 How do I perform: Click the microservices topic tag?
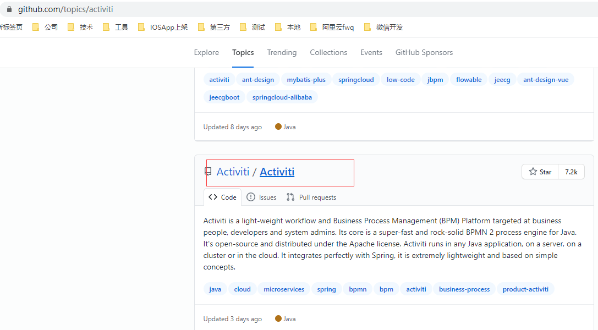(284, 289)
